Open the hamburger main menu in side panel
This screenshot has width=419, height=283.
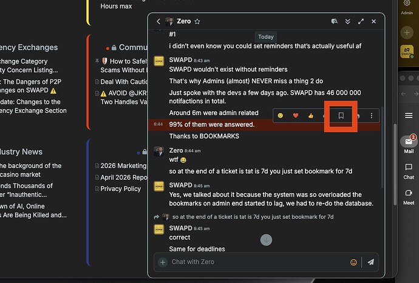click(409, 116)
